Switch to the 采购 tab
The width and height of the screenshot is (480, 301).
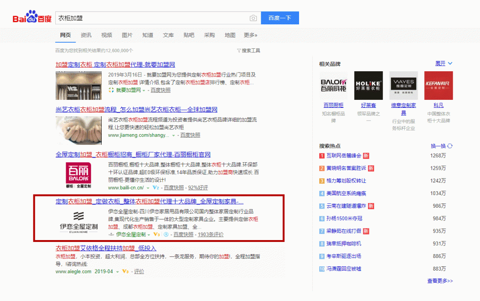(x=210, y=35)
